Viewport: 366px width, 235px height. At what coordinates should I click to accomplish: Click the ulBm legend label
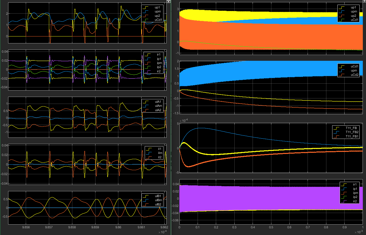tap(159, 200)
